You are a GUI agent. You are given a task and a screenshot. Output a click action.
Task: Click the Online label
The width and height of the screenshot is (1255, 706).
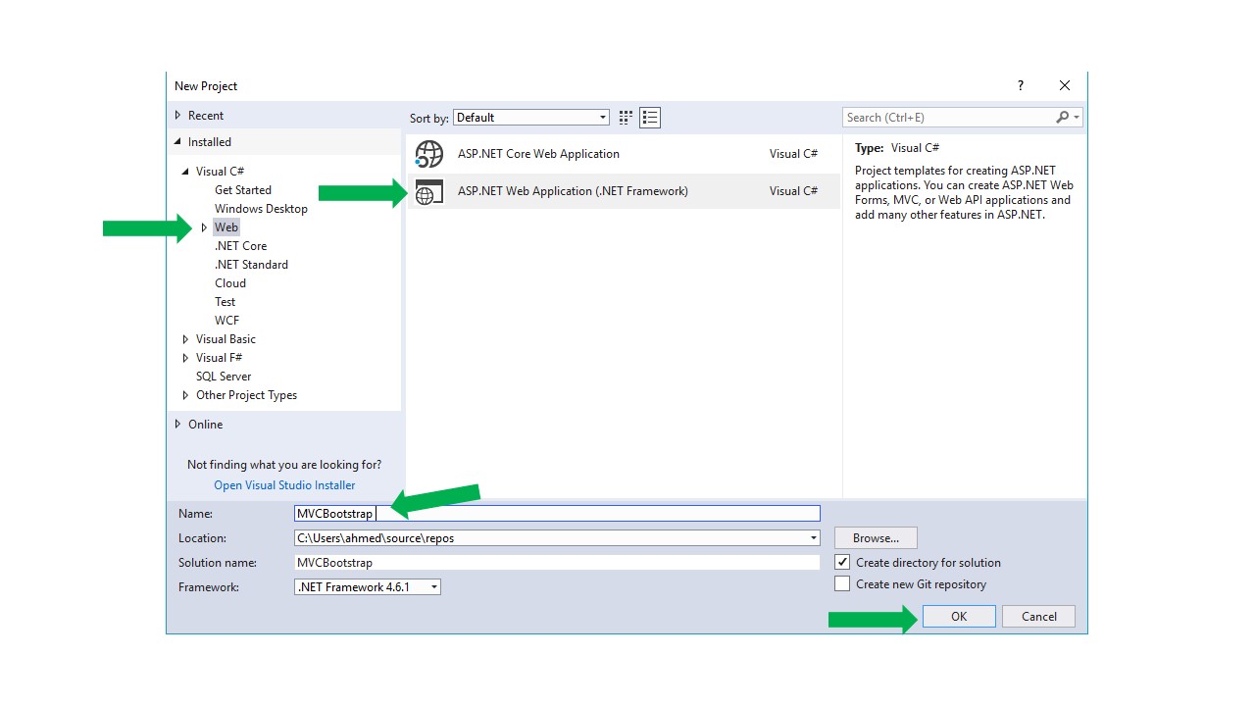[206, 425]
